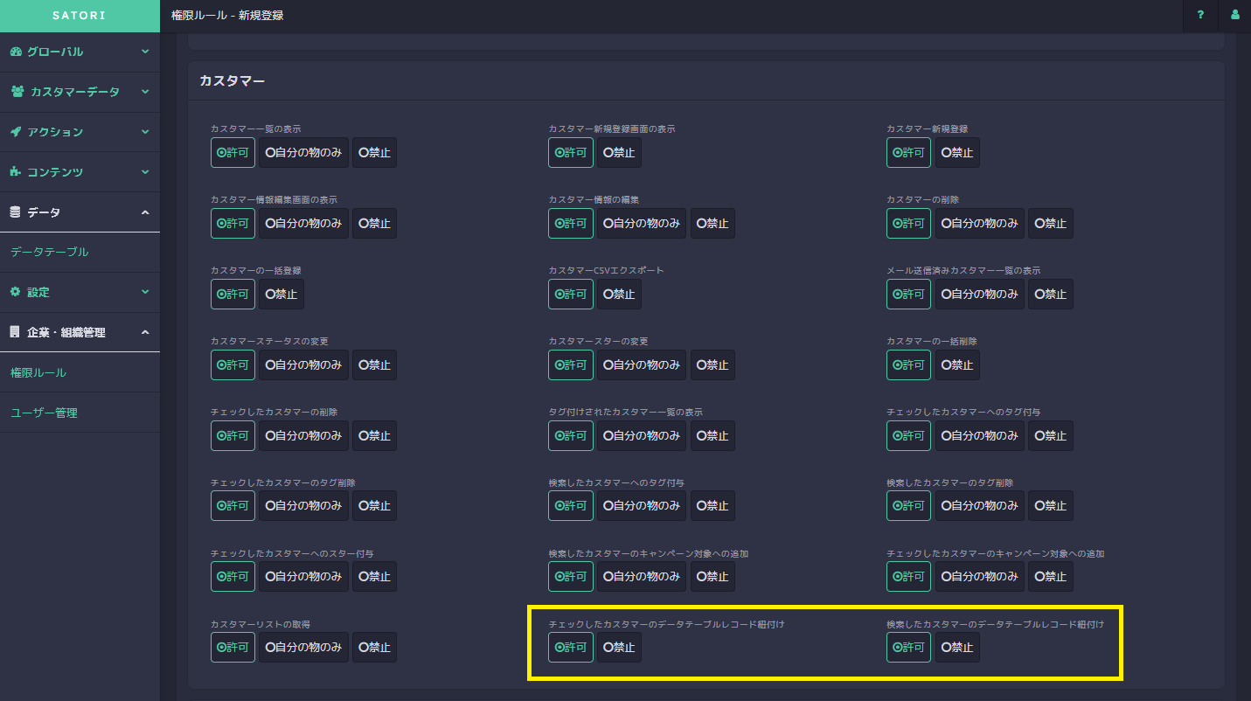Expand the 設定 menu chevron
1251x701 pixels.
point(145,292)
